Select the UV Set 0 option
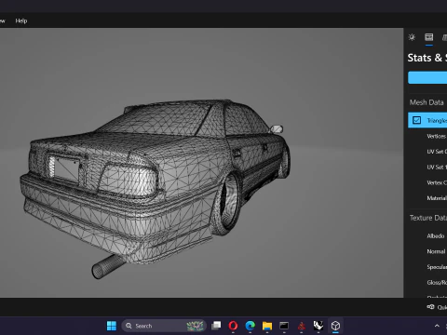This screenshot has height=335, width=447. [x=437, y=152]
